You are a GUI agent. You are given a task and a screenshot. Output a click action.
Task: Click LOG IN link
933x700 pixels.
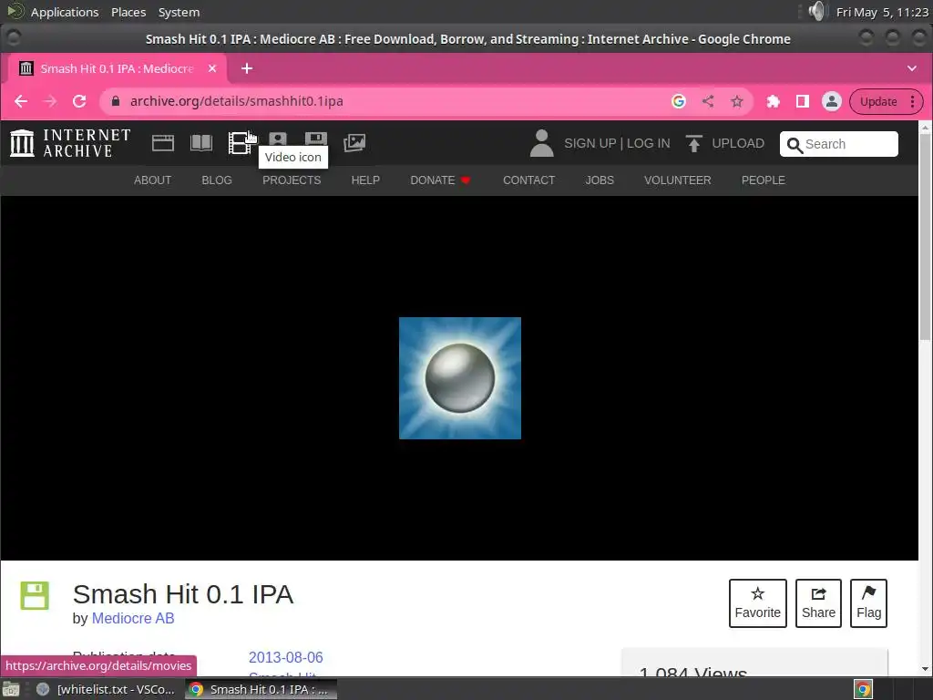pos(648,143)
